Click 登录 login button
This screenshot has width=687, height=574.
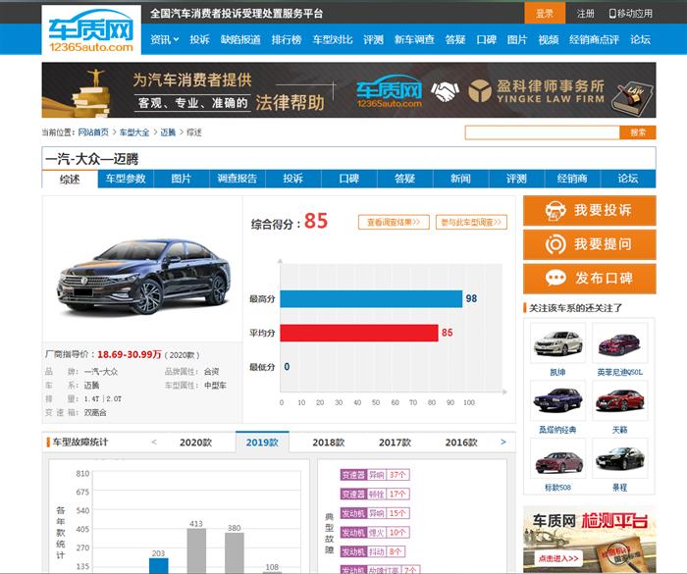545,13
